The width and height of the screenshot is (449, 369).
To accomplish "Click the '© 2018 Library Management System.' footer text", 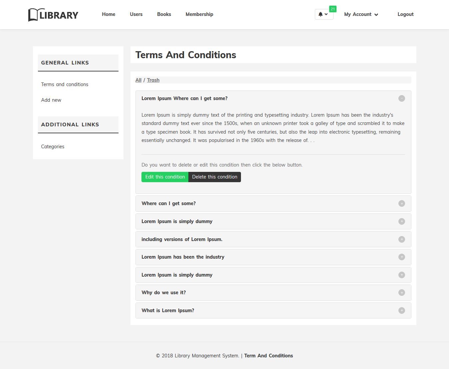I will (198, 356).
